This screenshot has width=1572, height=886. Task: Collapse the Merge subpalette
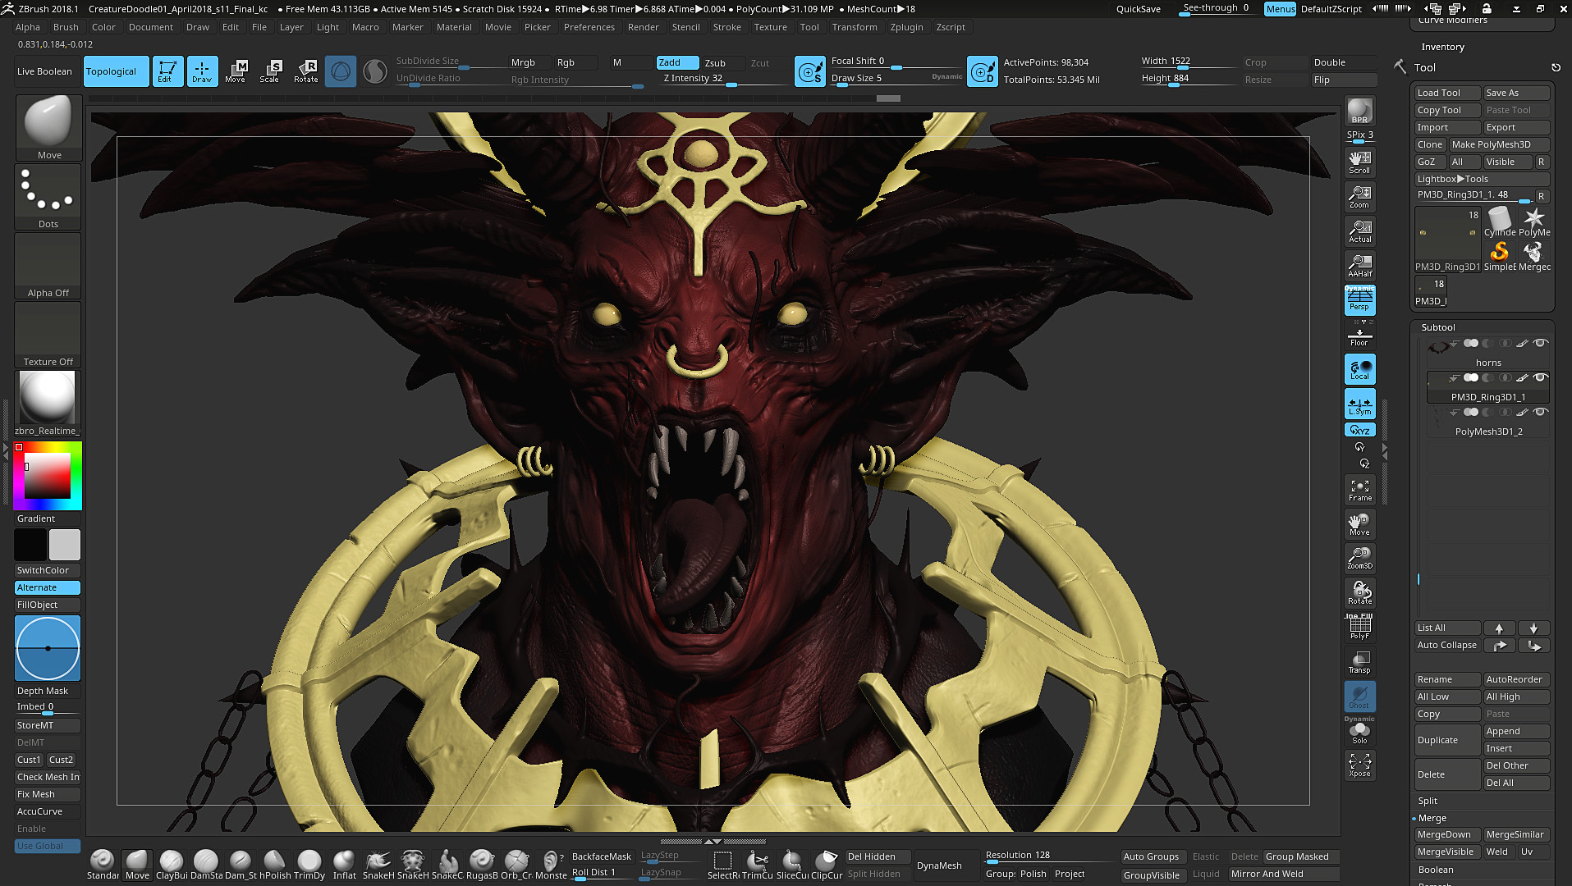pos(1432,818)
